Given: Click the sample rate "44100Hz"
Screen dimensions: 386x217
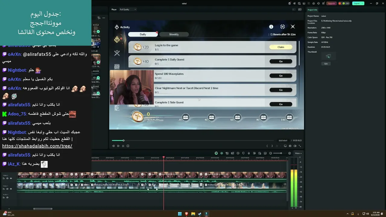Looking at the screenshot, I should pyautogui.click(x=324, y=42).
